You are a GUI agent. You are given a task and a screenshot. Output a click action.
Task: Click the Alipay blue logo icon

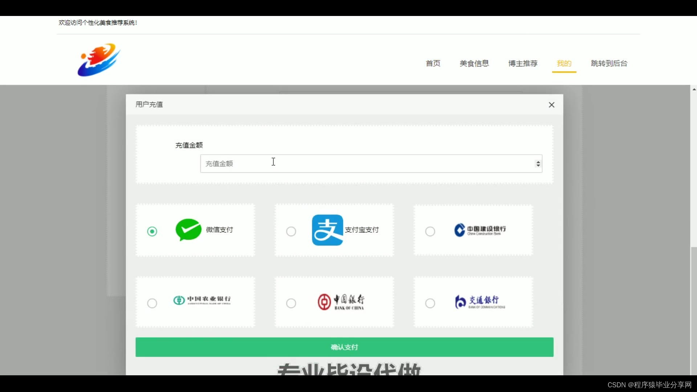tap(327, 230)
